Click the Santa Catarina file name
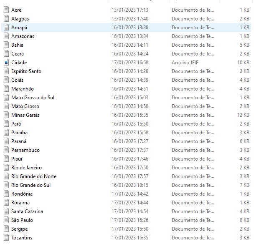264x249 pixels. pyautogui.click(x=27, y=211)
